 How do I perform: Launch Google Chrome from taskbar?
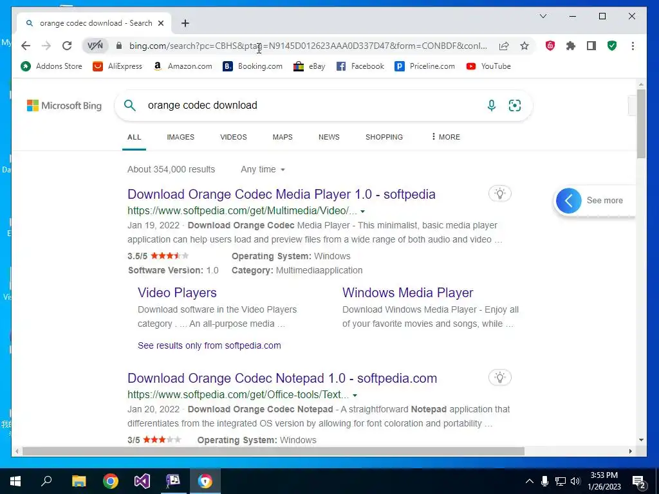coord(111,481)
